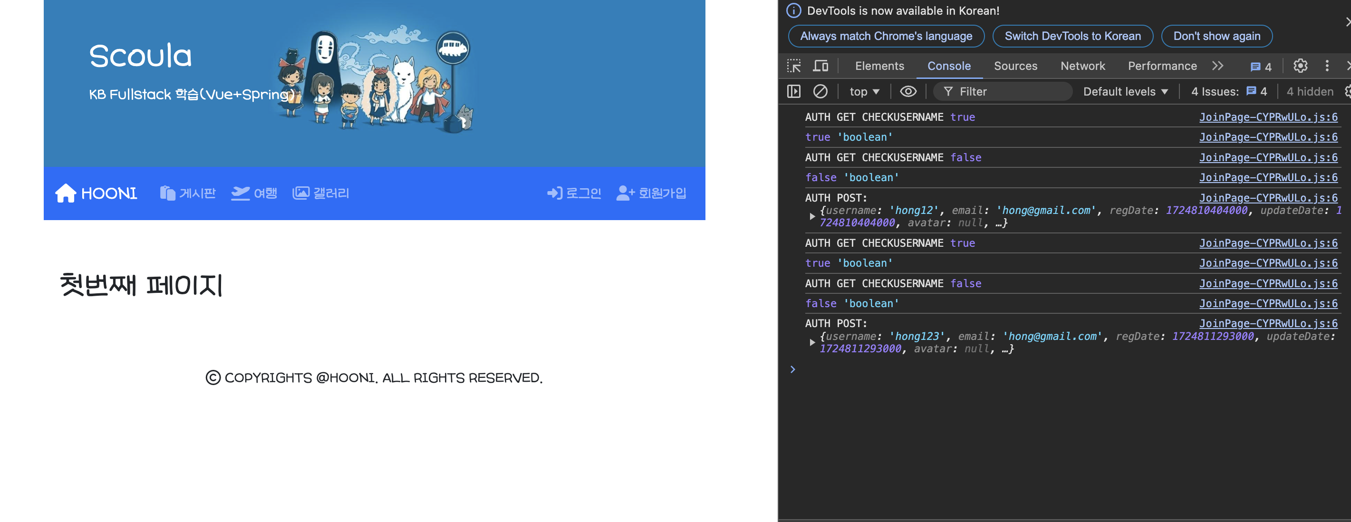Switch to the Network tab

tap(1082, 66)
